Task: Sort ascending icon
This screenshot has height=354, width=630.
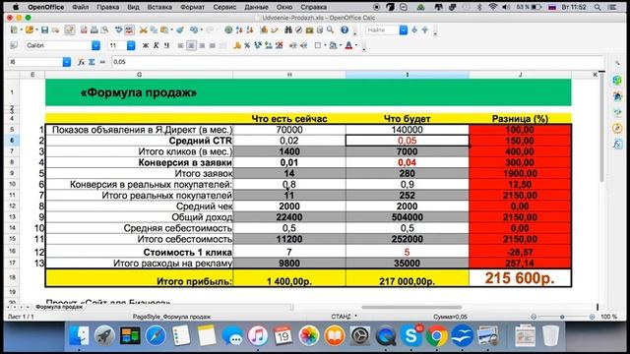Action: pyautogui.click(x=239, y=30)
